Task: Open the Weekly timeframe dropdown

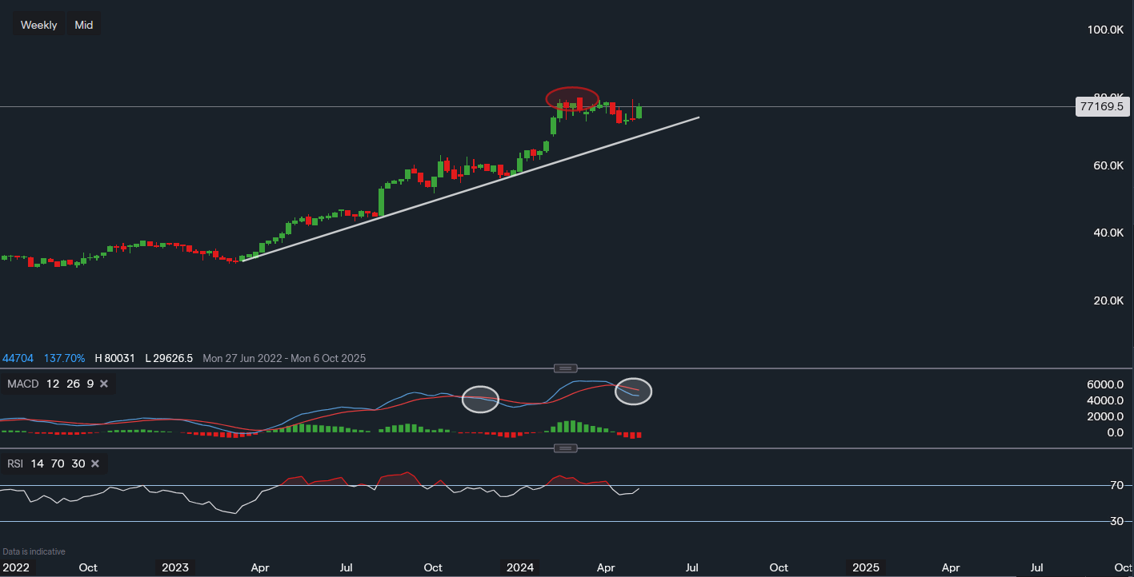Action: coord(38,25)
